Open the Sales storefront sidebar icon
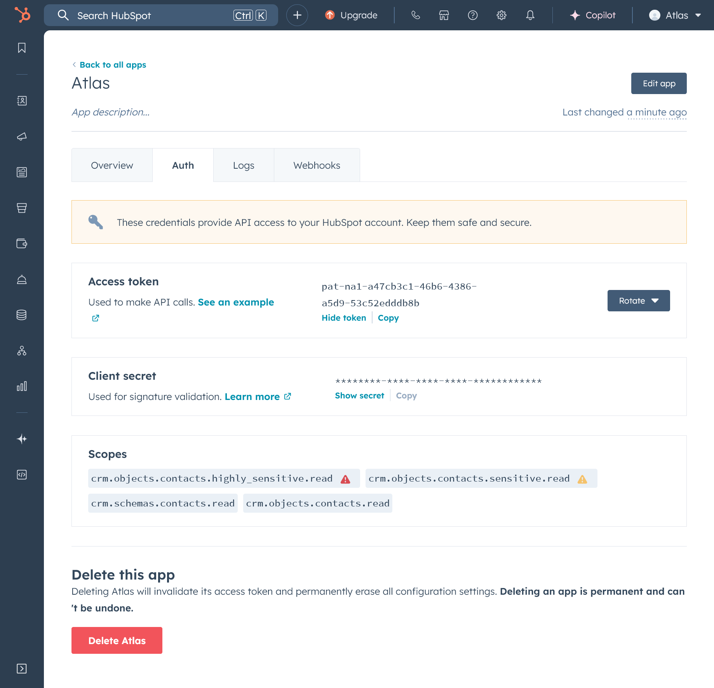This screenshot has width=714, height=688. pyautogui.click(x=22, y=208)
